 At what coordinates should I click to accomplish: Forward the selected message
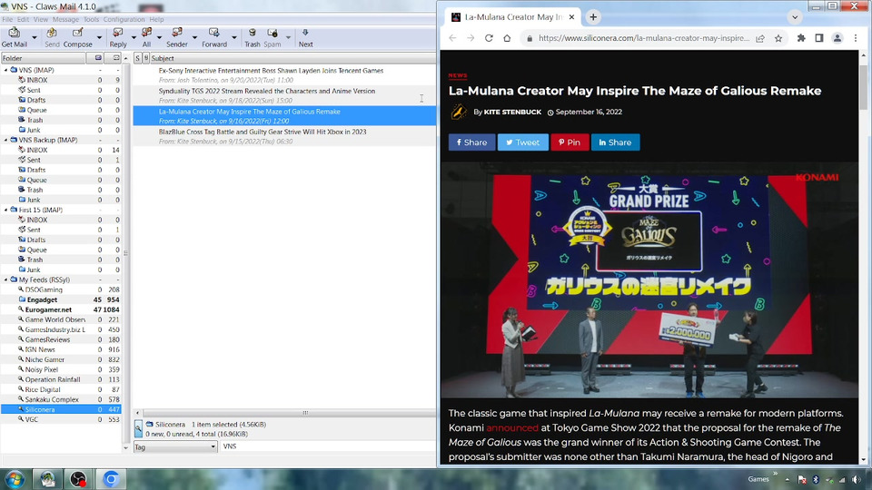pos(214,37)
